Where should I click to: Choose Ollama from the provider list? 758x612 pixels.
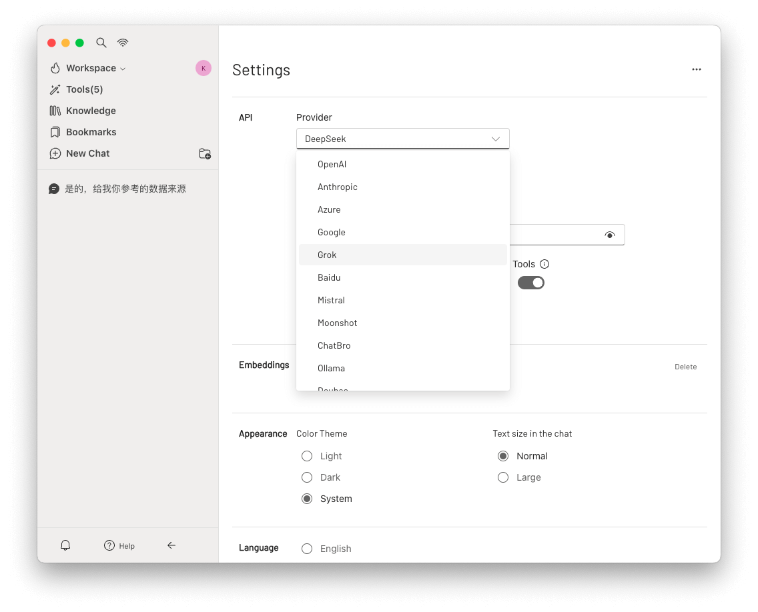(x=403, y=369)
